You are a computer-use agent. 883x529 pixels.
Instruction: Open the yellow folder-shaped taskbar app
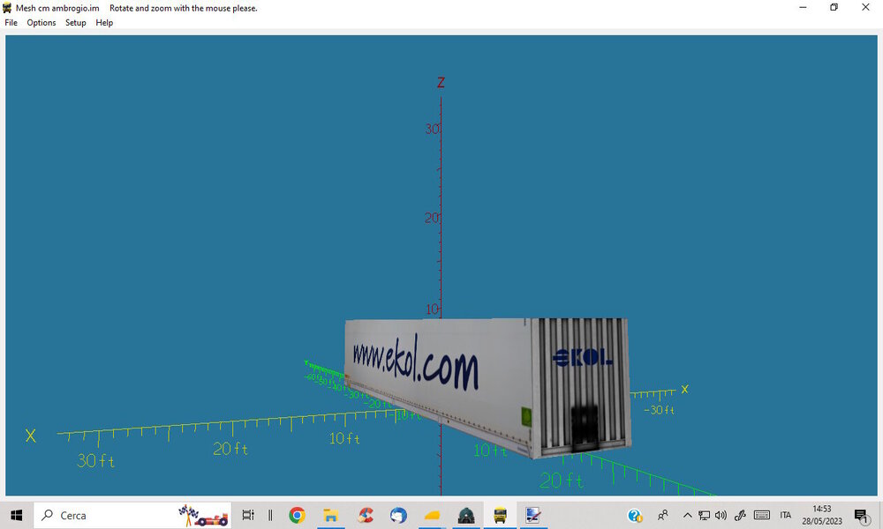point(433,515)
